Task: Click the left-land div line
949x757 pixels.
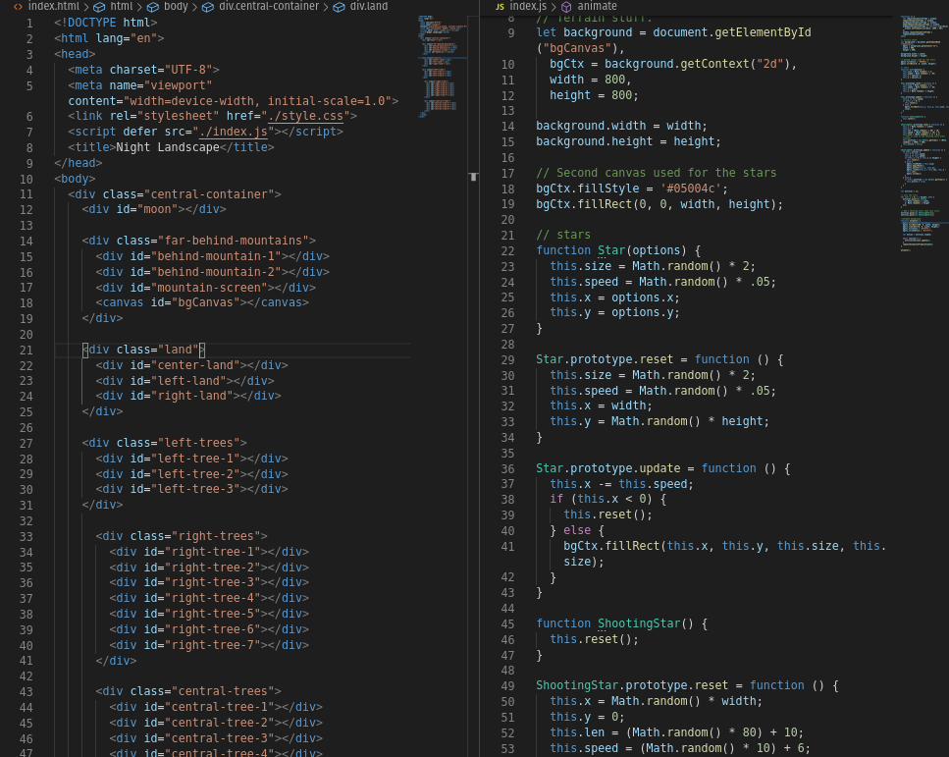Action: [185, 381]
